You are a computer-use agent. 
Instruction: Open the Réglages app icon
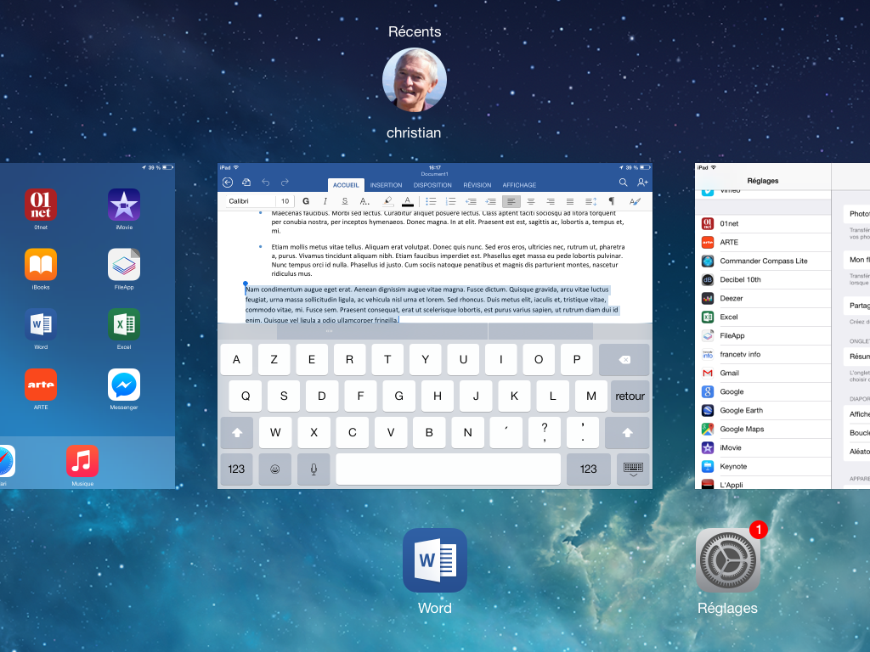coord(727,560)
